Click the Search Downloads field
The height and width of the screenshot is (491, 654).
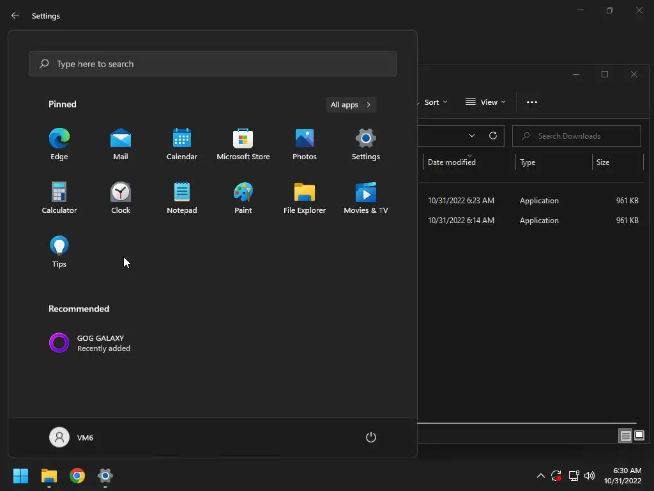pos(577,136)
